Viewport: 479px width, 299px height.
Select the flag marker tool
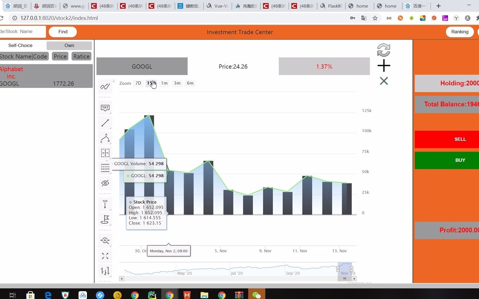click(x=105, y=219)
